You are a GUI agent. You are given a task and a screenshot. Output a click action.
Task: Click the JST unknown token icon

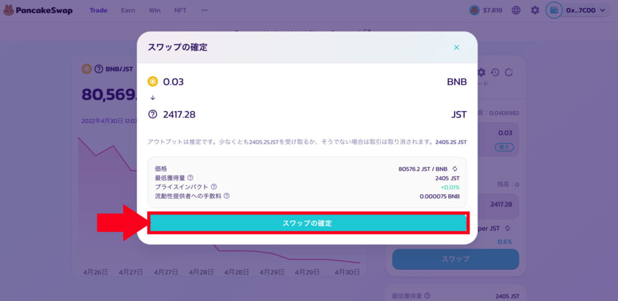(x=153, y=114)
